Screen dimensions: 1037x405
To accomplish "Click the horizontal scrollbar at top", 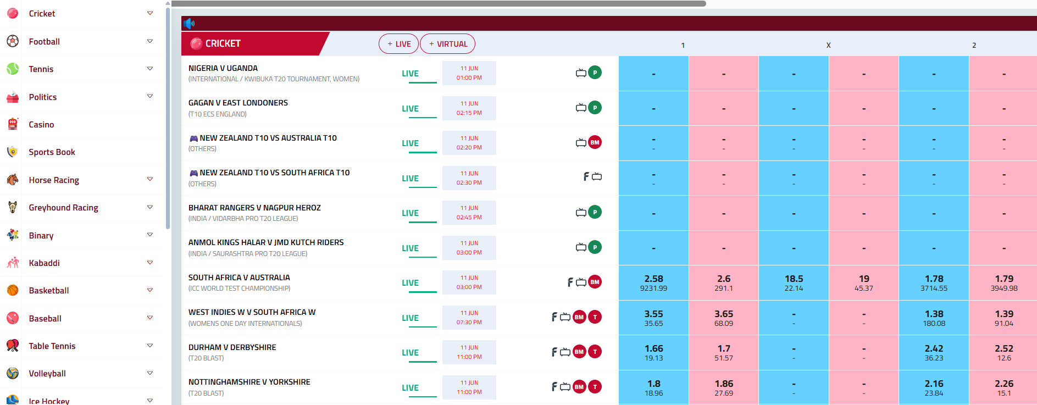I will coord(438,4).
